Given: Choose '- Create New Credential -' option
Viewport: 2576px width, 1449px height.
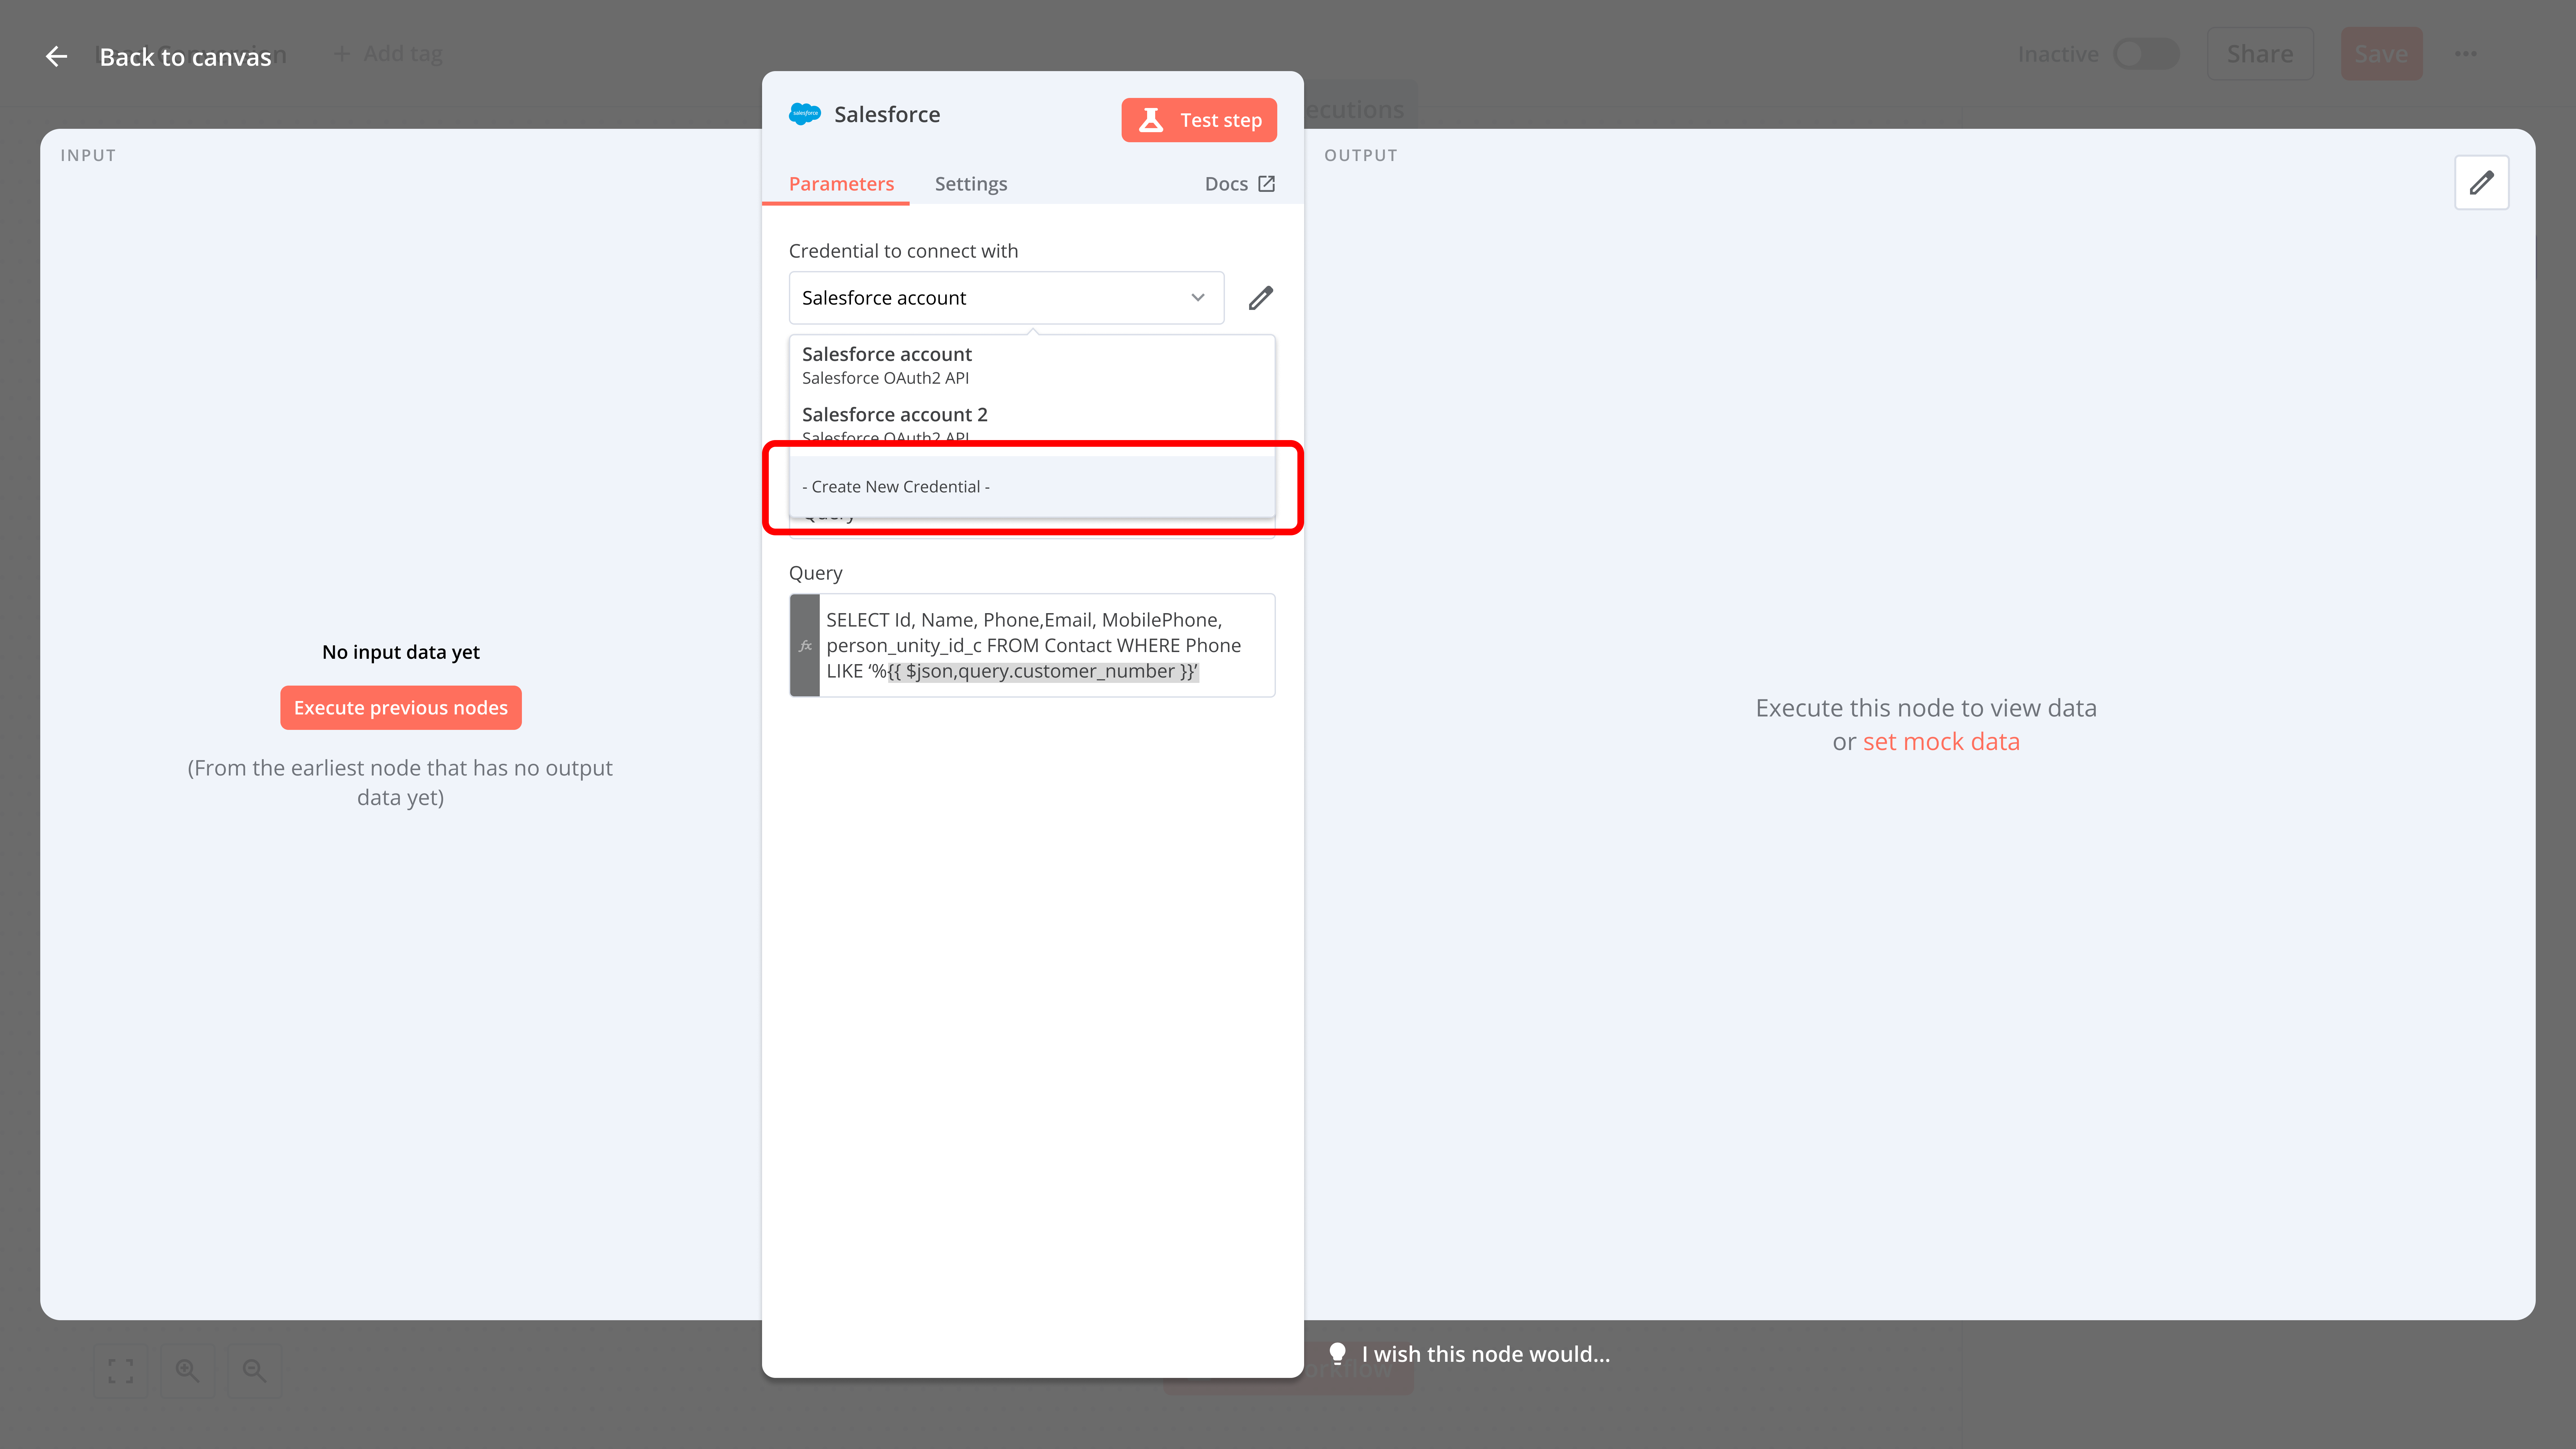Looking at the screenshot, I should point(1032,487).
